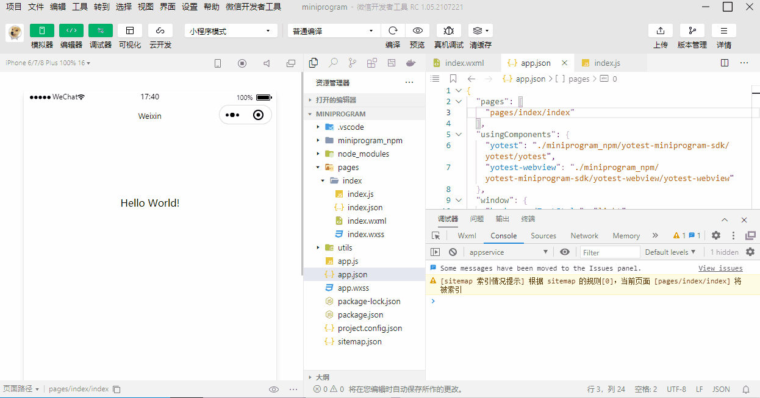This screenshot has height=398, width=760.
Task: Expand the 打开的编辑器 section
Action: pos(364,100)
